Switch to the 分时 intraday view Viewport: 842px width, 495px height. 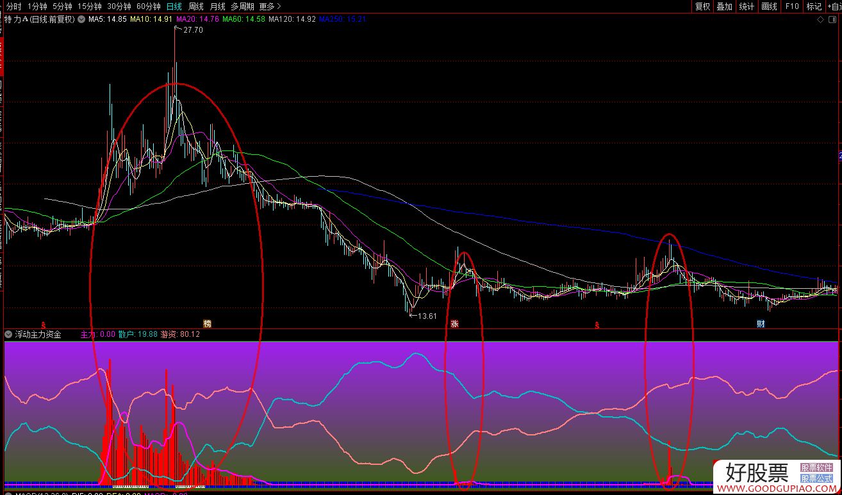pos(13,6)
